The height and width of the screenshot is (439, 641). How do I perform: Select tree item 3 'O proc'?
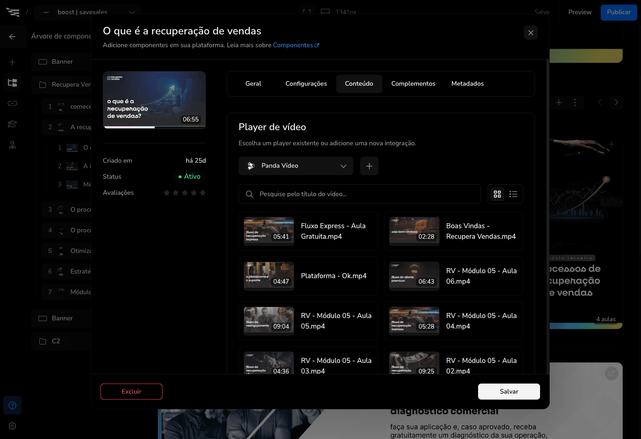67,210
